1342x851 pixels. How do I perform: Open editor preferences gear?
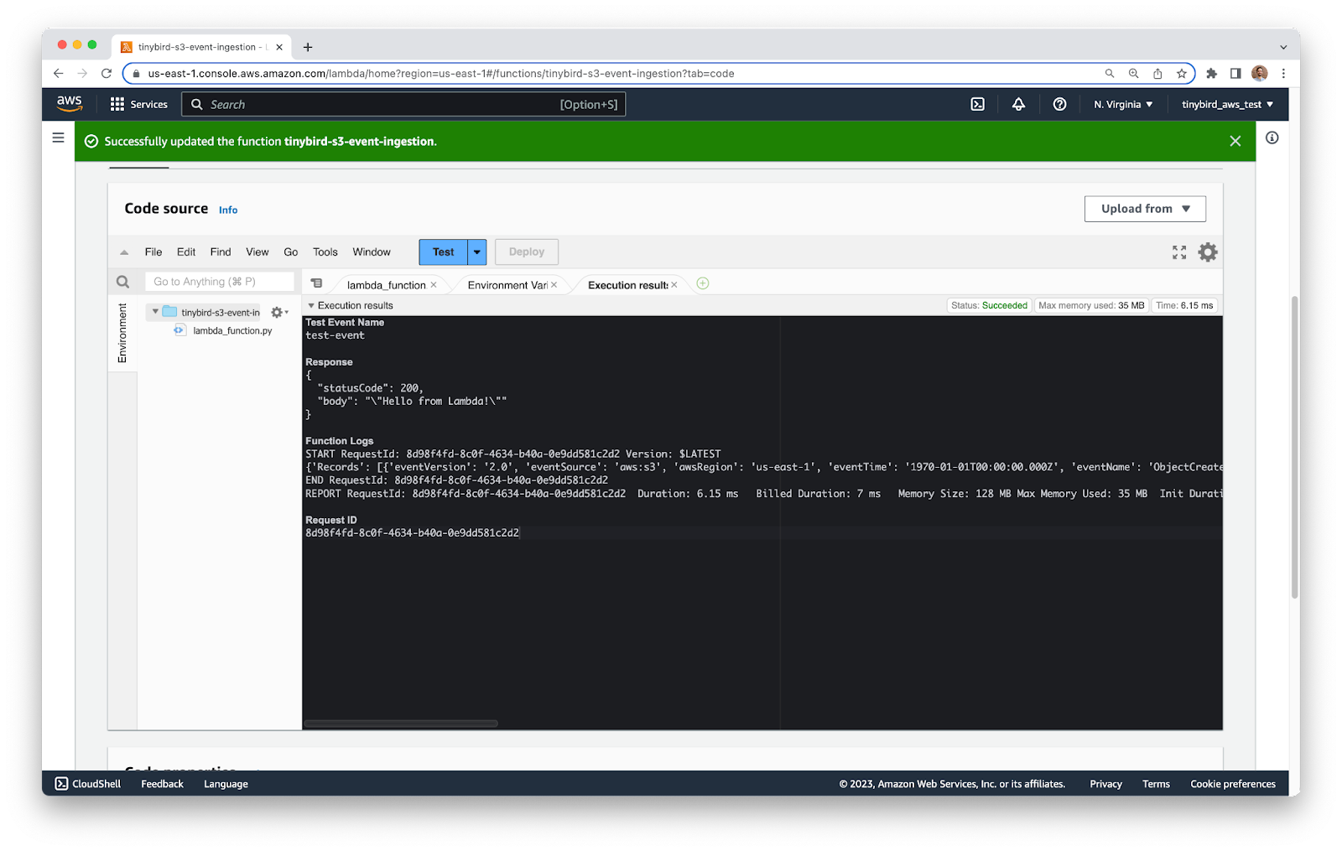1207,252
